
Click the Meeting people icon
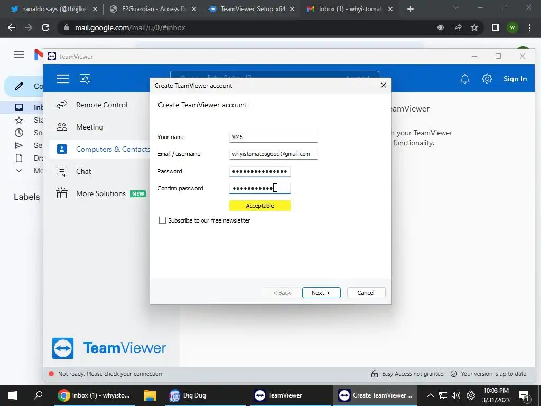click(x=62, y=127)
